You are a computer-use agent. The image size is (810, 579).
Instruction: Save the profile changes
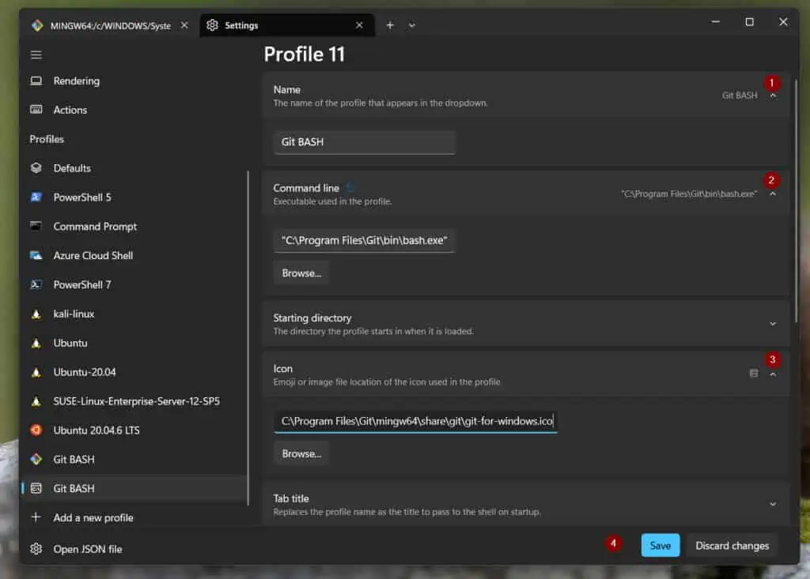click(x=660, y=546)
